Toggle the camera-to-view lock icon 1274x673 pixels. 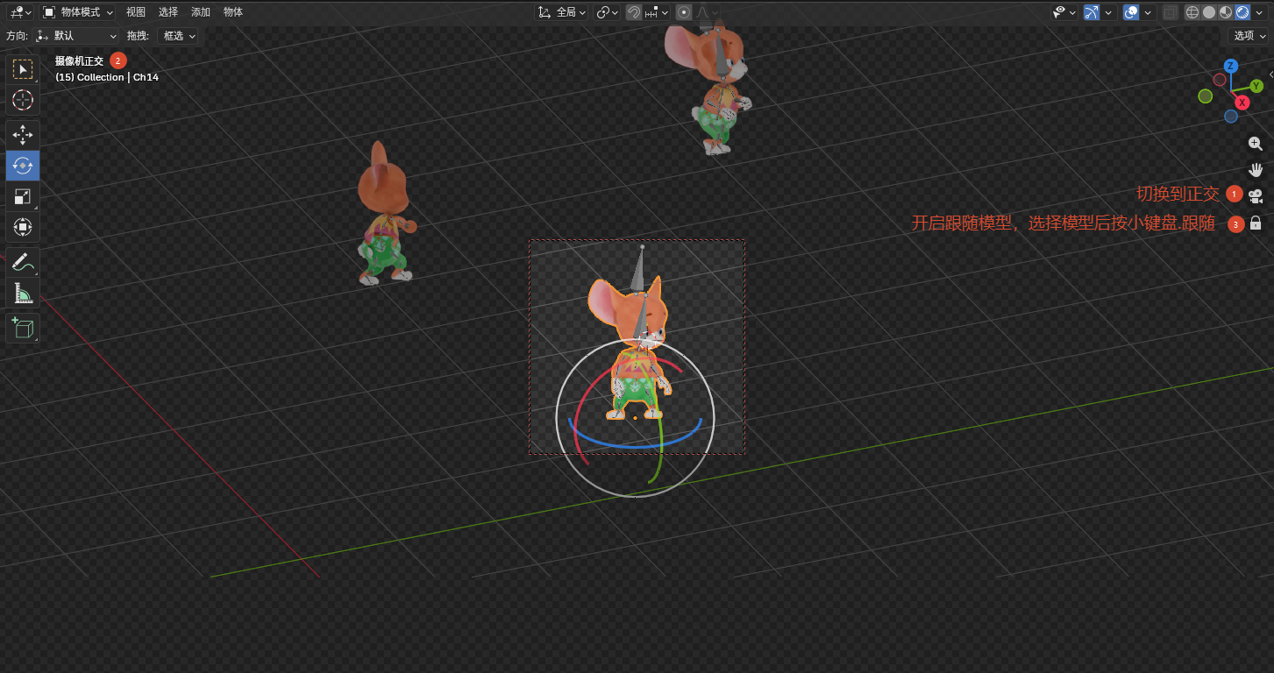pyautogui.click(x=1256, y=223)
